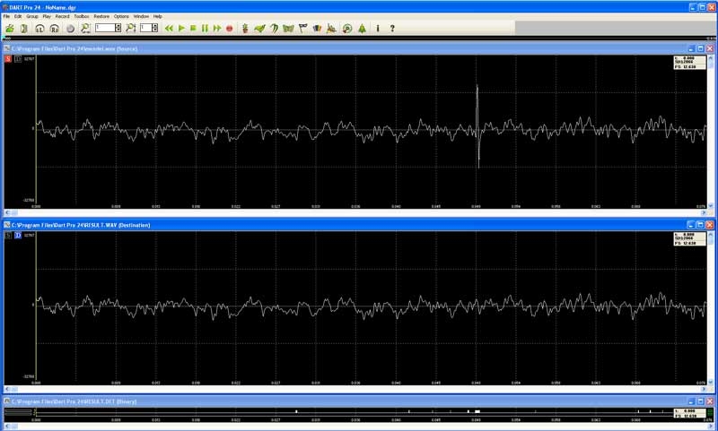This screenshot has height=431, width=718.
Task: Minimize the Destination waveform window
Action: 691,225
